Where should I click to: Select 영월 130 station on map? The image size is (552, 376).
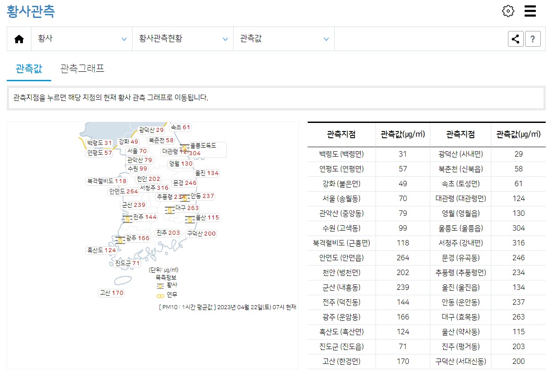point(181,164)
